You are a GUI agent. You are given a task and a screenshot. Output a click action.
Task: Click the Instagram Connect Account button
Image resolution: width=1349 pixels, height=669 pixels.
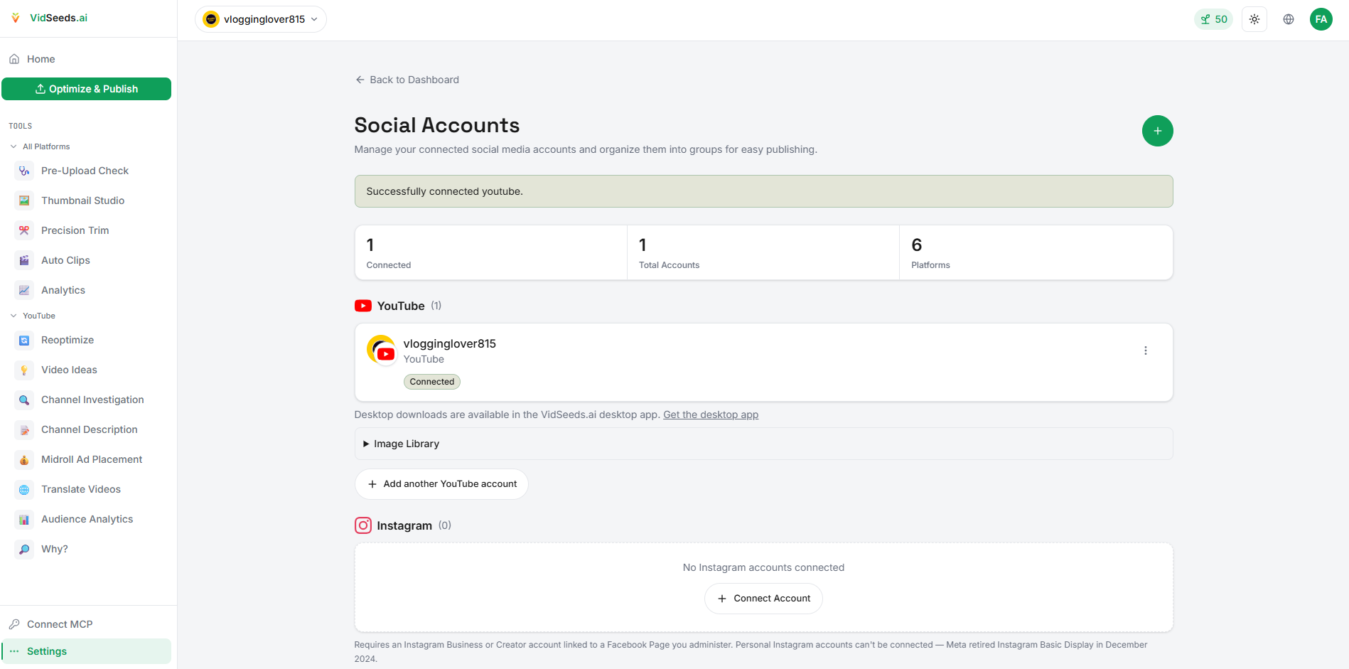tap(763, 599)
